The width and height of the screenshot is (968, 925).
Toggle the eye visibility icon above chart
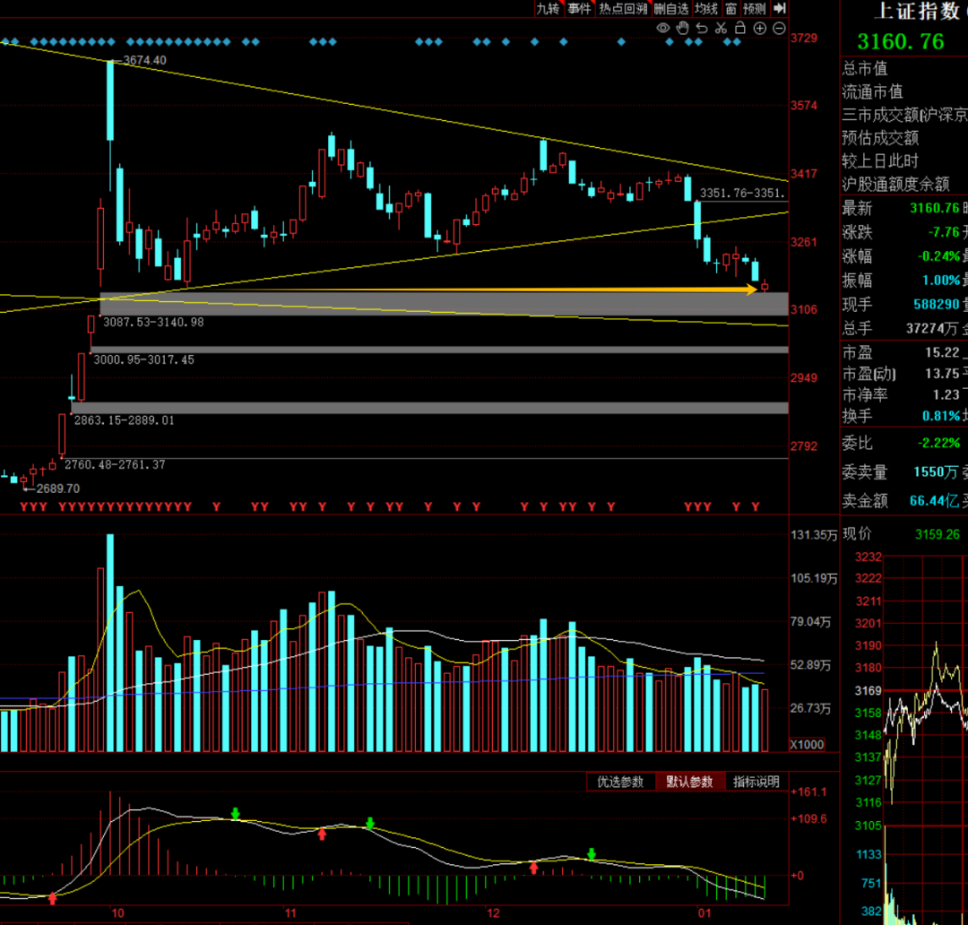[x=663, y=28]
